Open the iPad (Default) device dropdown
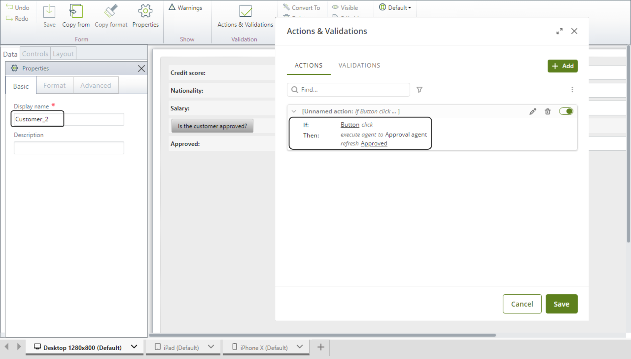 pyautogui.click(x=211, y=347)
